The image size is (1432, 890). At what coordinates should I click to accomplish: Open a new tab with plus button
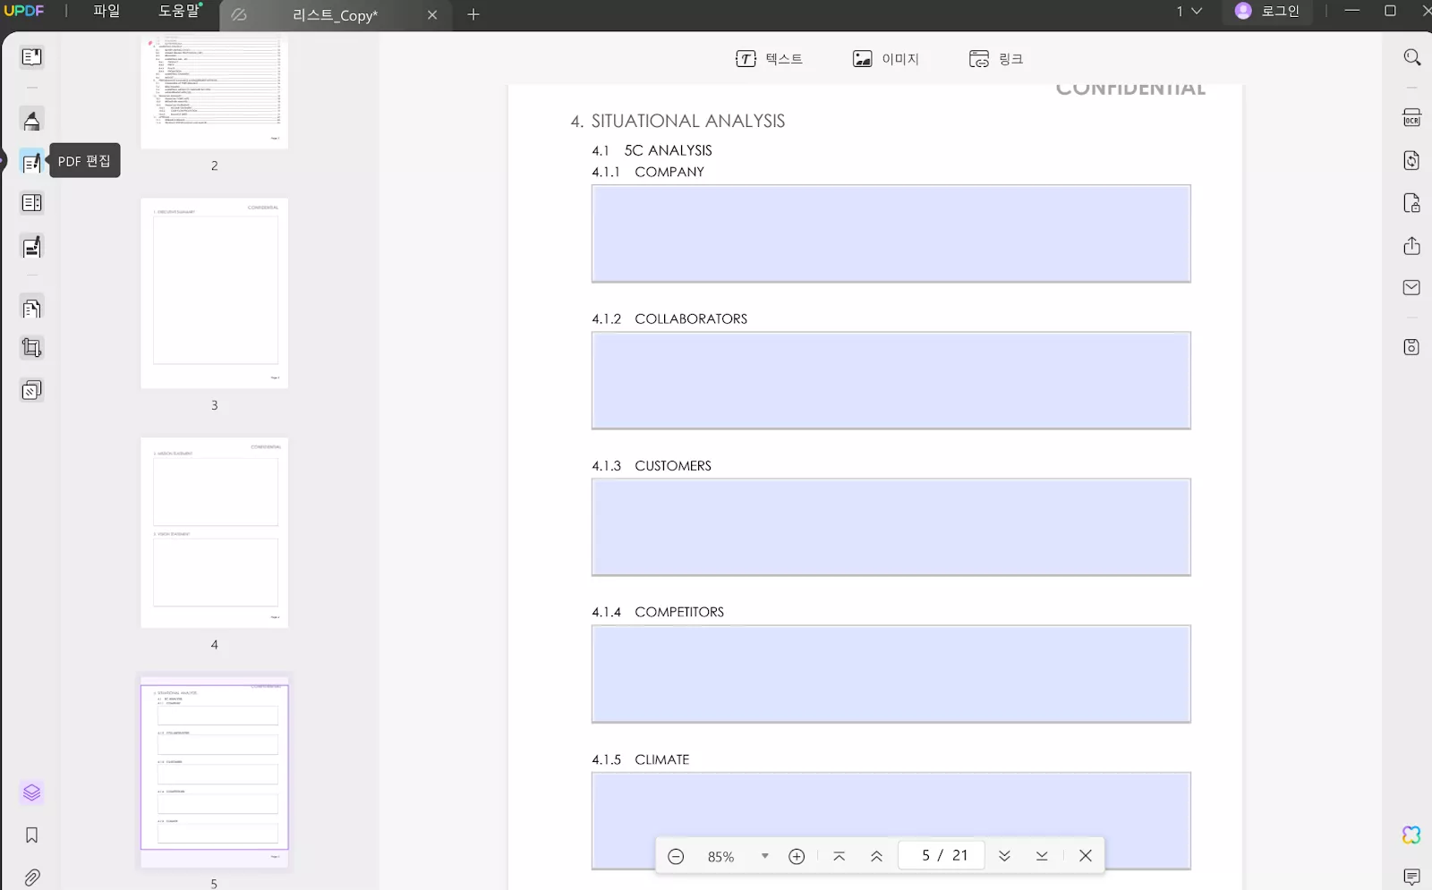(473, 14)
